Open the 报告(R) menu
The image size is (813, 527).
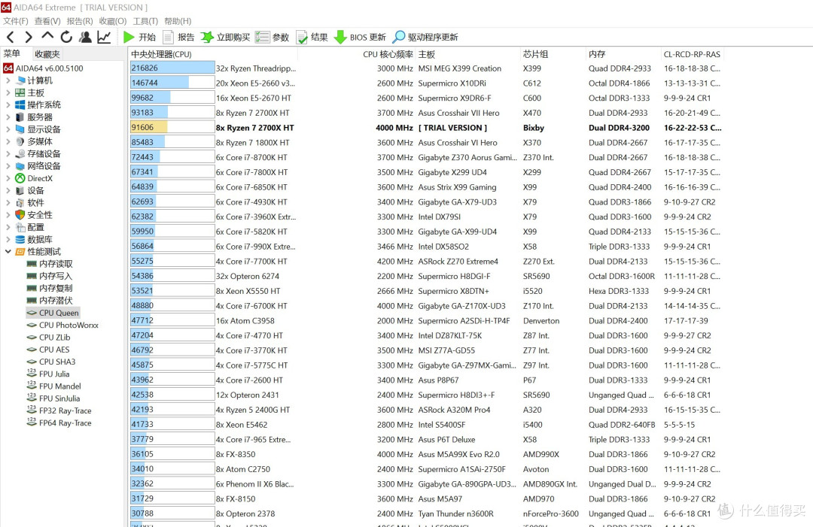pyautogui.click(x=79, y=21)
